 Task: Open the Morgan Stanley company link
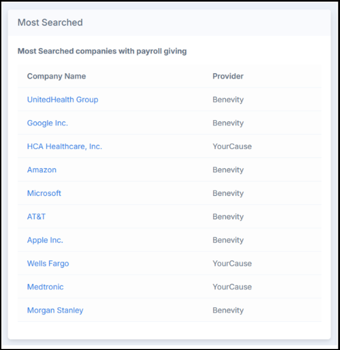point(55,311)
